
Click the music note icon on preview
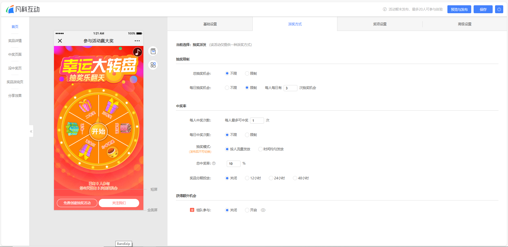click(137, 52)
